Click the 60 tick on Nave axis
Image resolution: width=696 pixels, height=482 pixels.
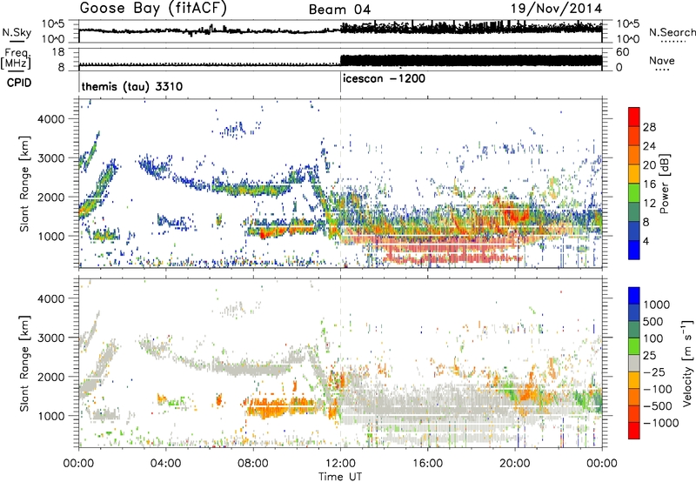pyautogui.click(x=623, y=52)
